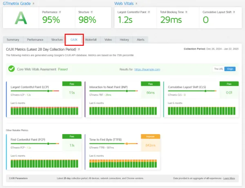245x188 pixels.
Task: Click the GTmetrix Grade heading
Action: [17, 4]
